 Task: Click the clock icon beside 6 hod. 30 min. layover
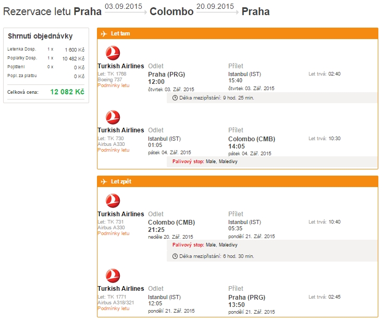pos(175,256)
